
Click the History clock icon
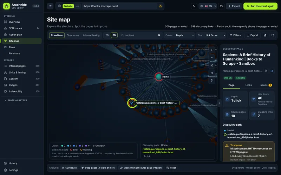coord(5,163)
